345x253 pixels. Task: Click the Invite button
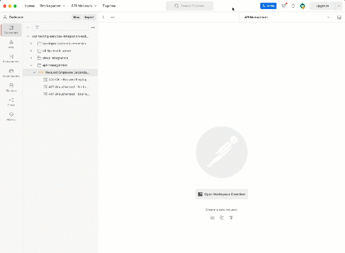pos(268,6)
